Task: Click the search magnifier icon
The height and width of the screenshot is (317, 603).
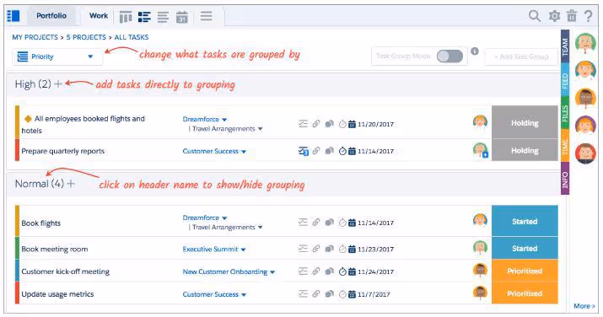Action: (535, 16)
